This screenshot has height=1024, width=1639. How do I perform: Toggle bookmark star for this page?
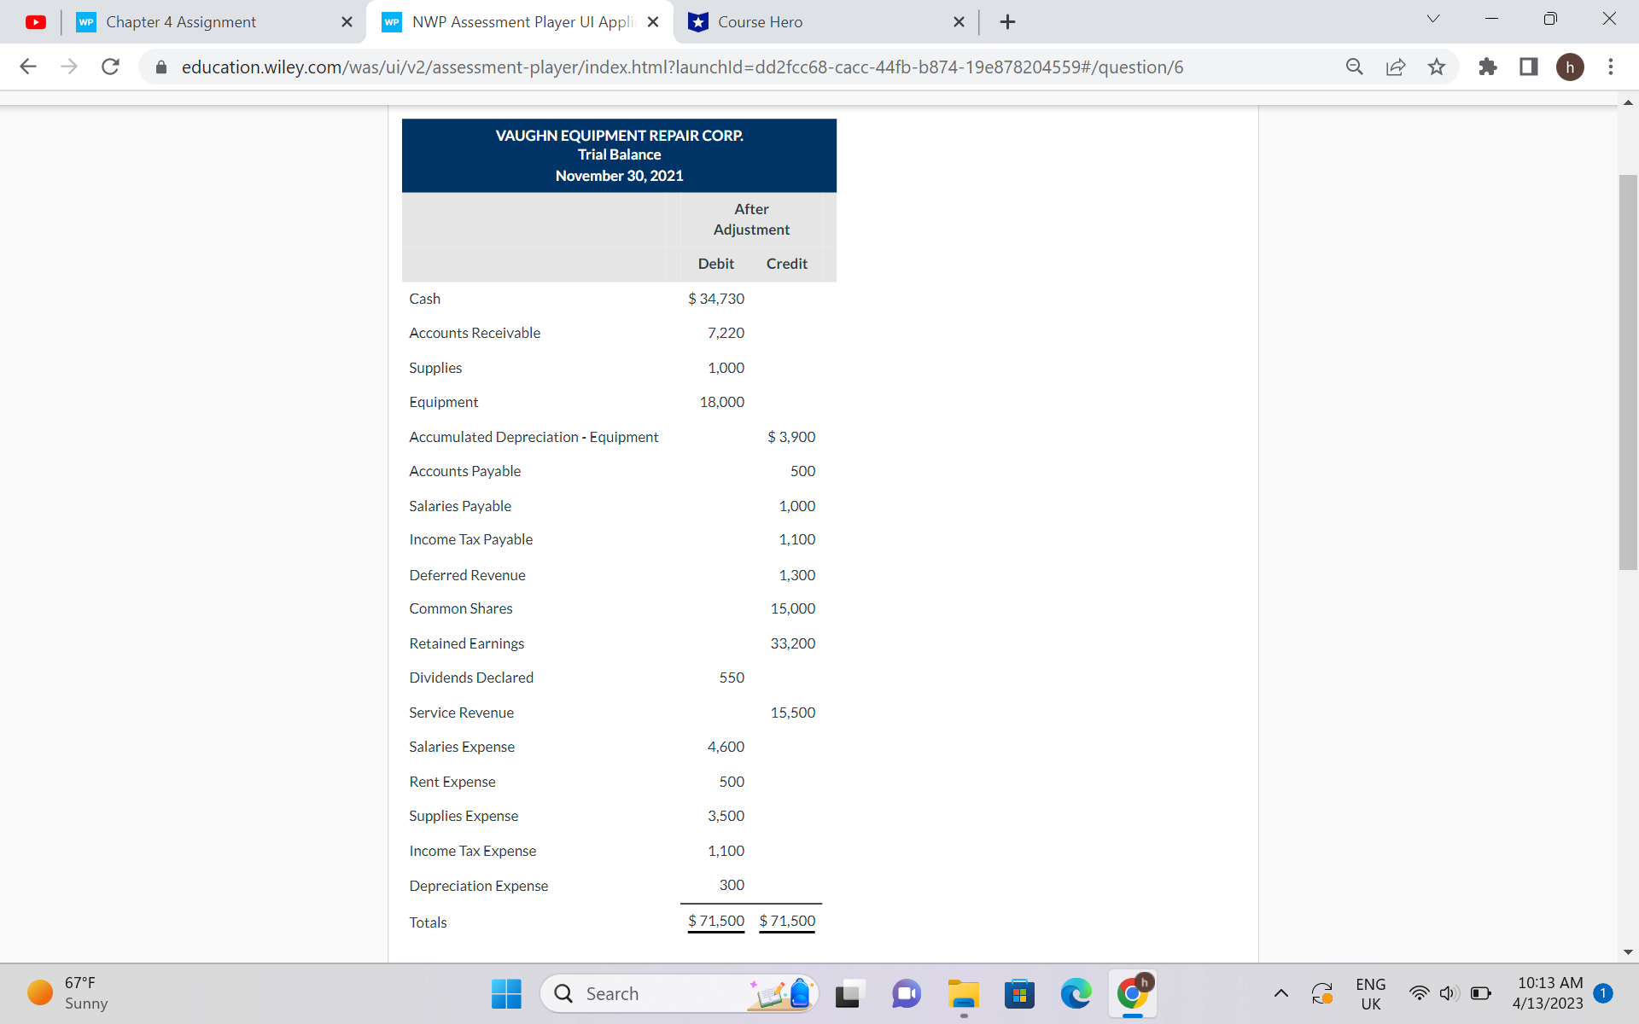(x=1437, y=67)
